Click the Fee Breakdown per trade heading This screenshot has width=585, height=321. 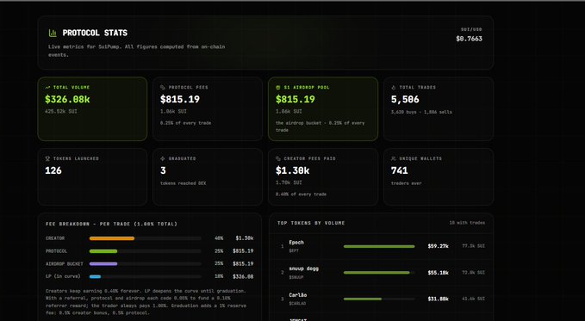pyautogui.click(x=111, y=224)
